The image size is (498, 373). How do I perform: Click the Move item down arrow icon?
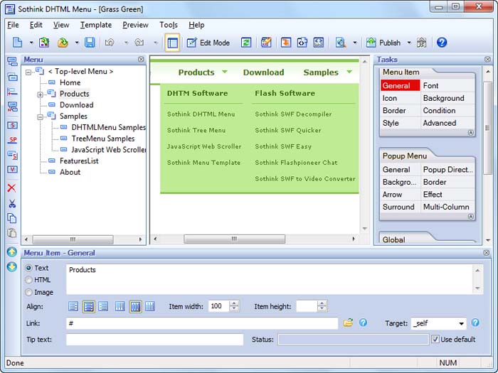pos(12,266)
